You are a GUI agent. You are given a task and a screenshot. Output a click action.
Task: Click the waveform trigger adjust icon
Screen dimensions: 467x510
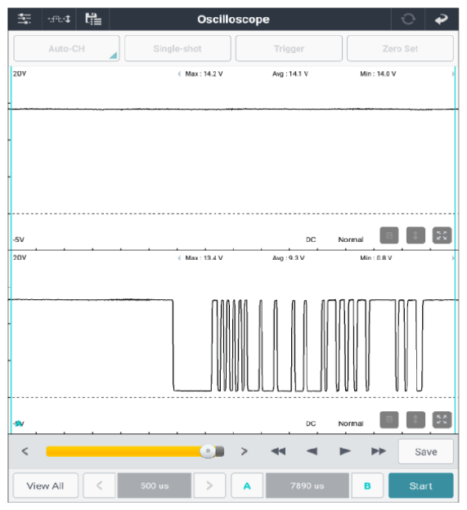pyautogui.click(x=59, y=19)
